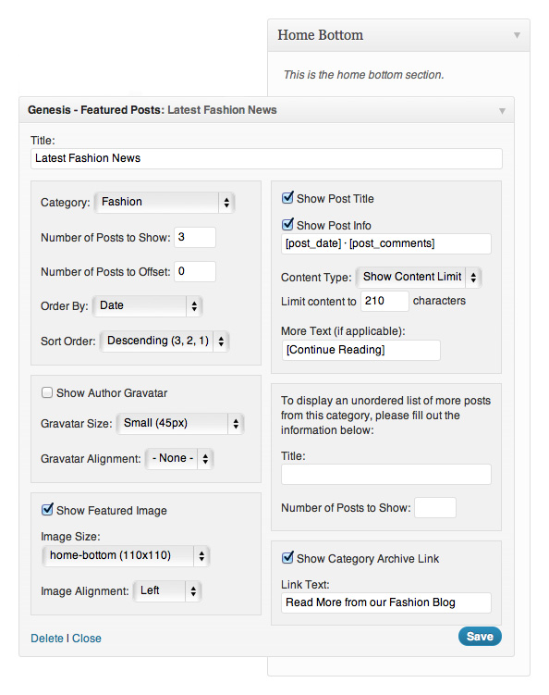Open the Content Type dropdown
The image size is (549, 695).
coord(419,277)
